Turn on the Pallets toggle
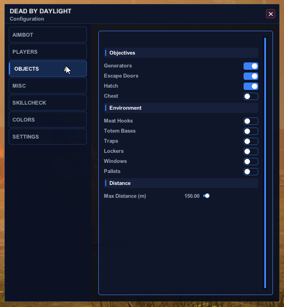 coord(250,172)
